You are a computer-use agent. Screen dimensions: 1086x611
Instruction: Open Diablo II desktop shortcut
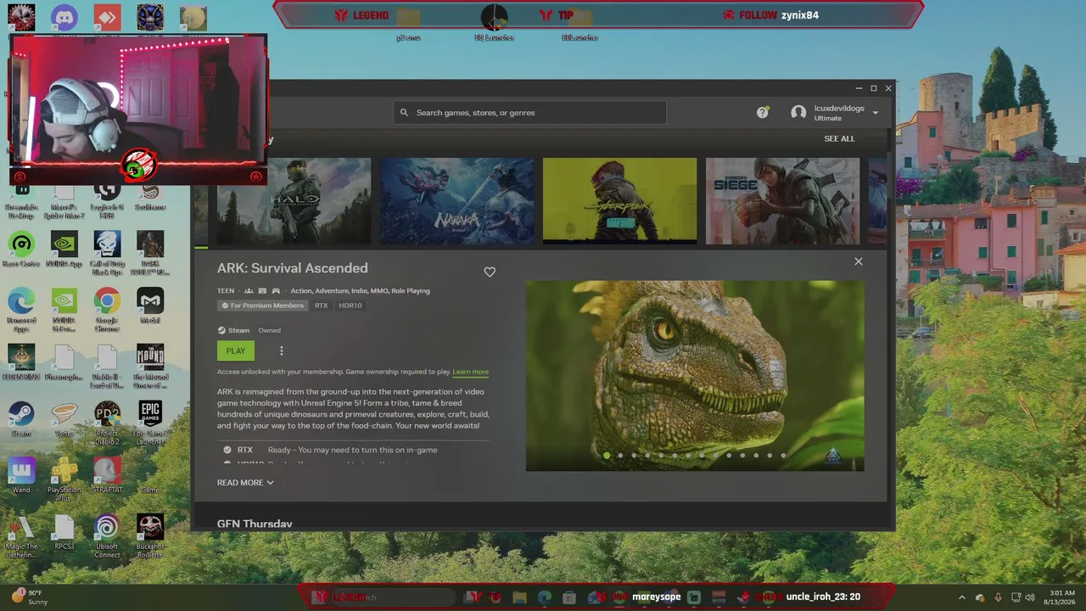point(107,367)
